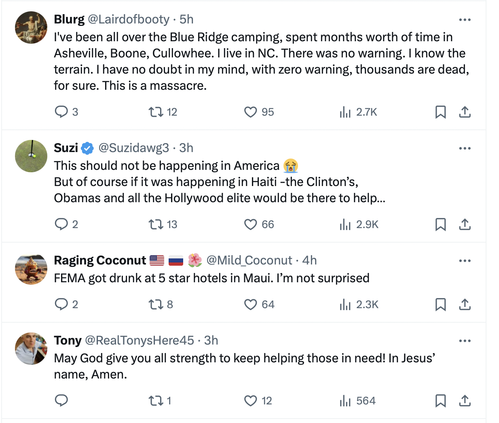The width and height of the screenshot is (499, 423).
Task: Open more options on Tony's tweet
Action: coord(465,341)
